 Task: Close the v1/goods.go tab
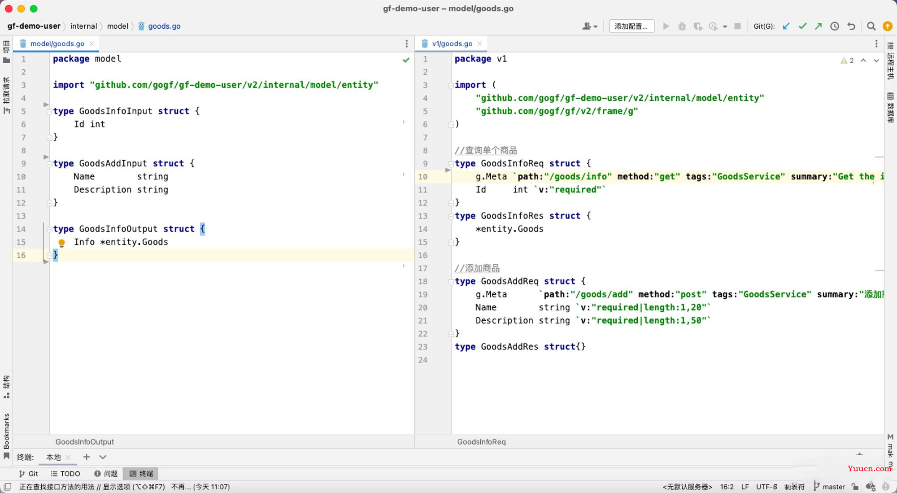(479, 44)
